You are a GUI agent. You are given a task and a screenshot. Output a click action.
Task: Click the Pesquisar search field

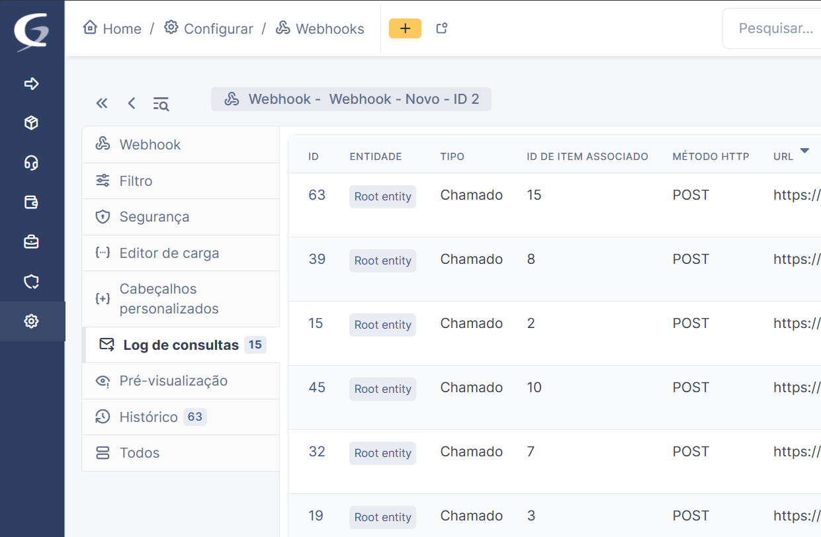[x=775, y=28]
